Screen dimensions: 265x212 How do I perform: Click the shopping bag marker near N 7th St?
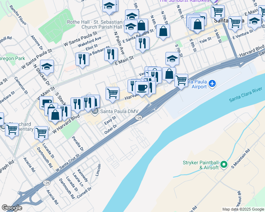[163, 32]
